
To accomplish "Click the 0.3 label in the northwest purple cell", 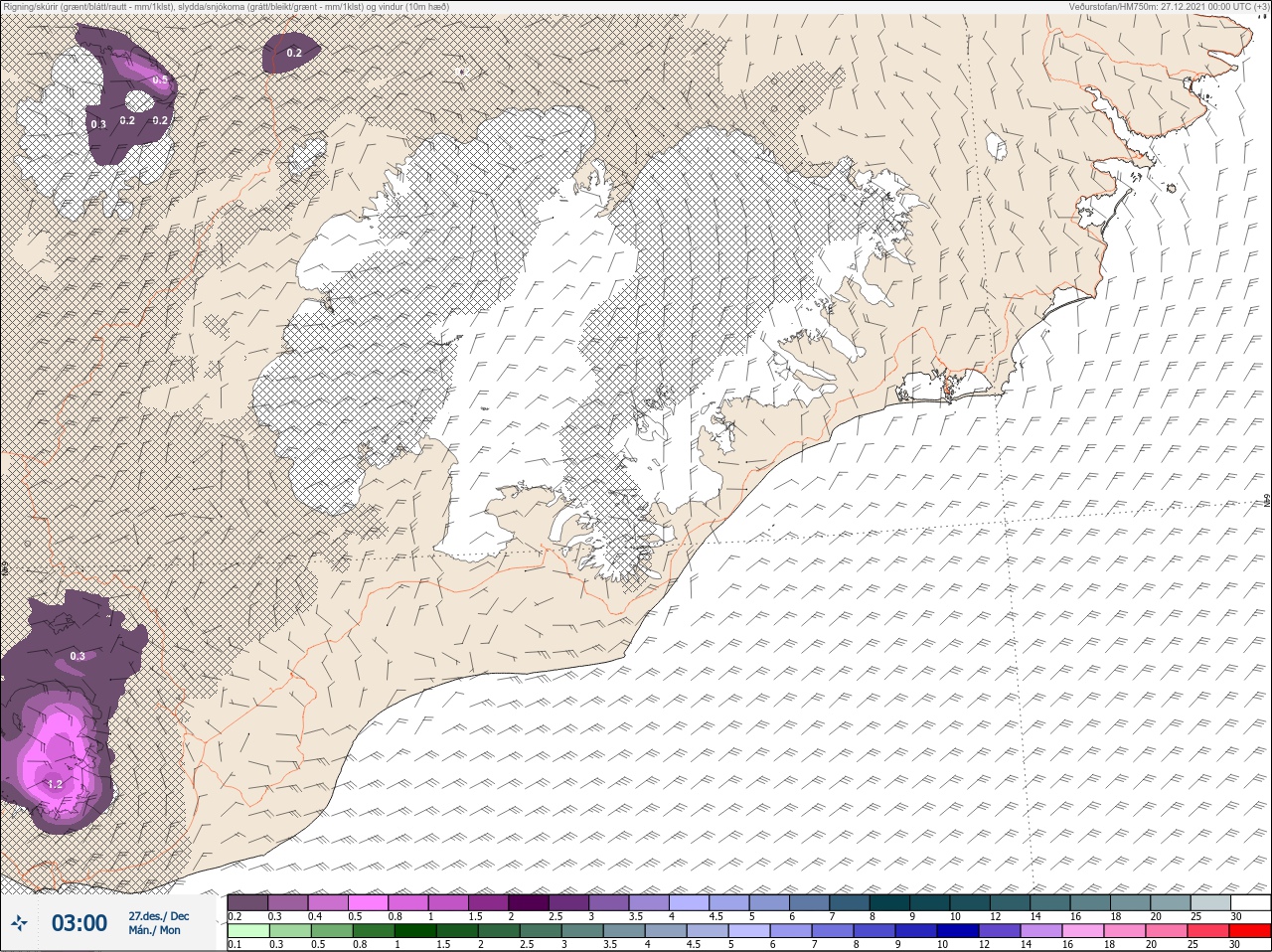I will click(x=97, y=124).
